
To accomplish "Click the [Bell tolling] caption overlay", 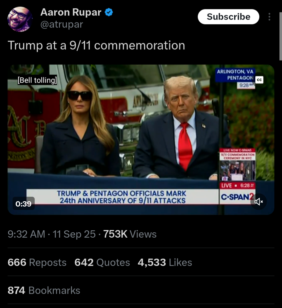I will coord(37,80).
